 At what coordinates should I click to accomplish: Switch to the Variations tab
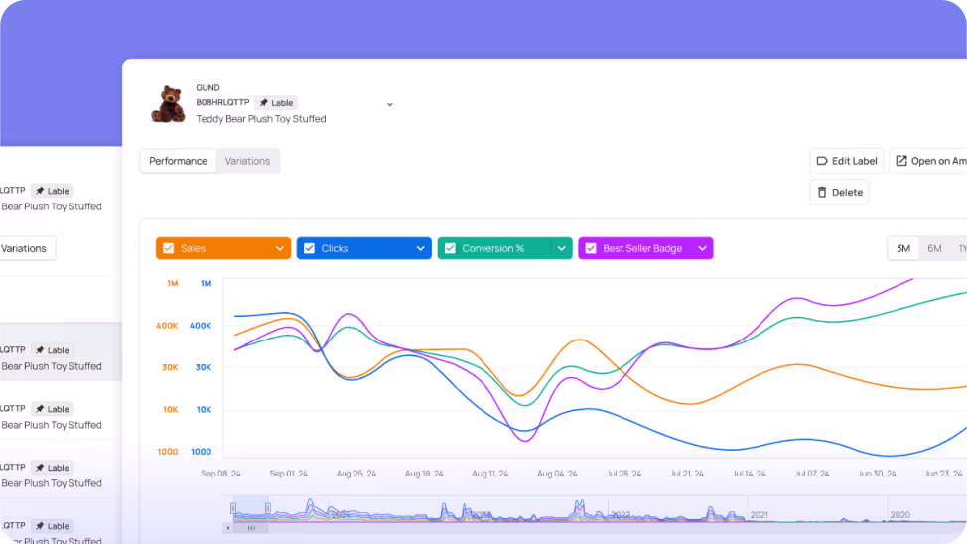247,161
